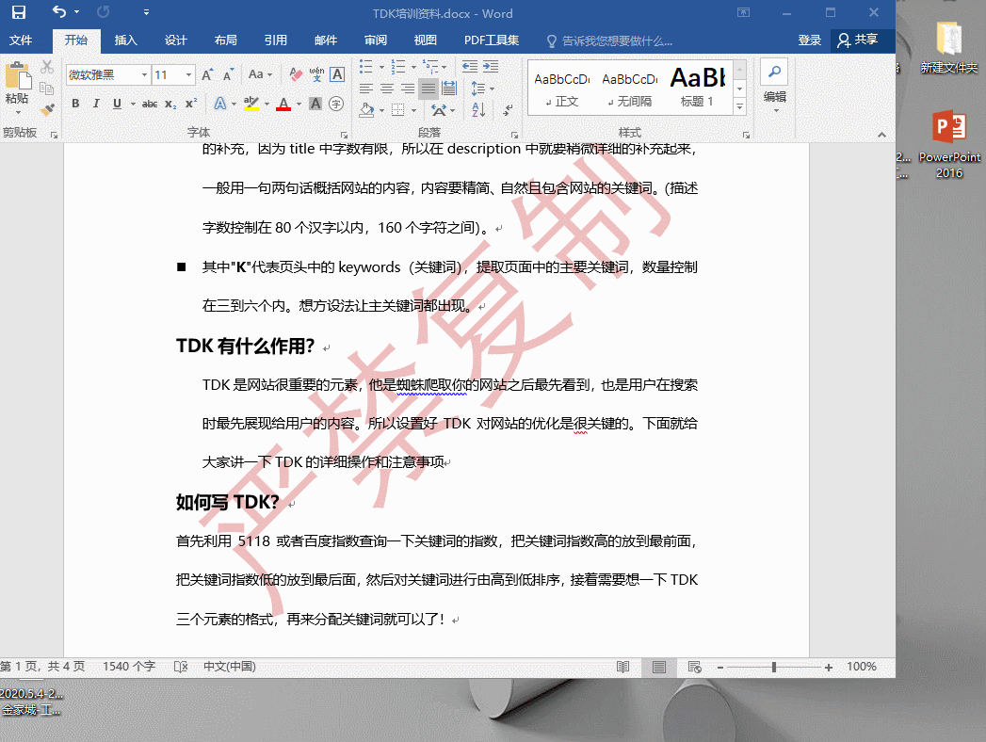986x742 pixels.
Task: Apply italic formatting
Action: coord(96,103)
